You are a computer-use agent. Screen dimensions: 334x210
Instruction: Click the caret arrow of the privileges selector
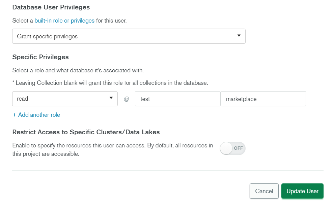[239, 36]
